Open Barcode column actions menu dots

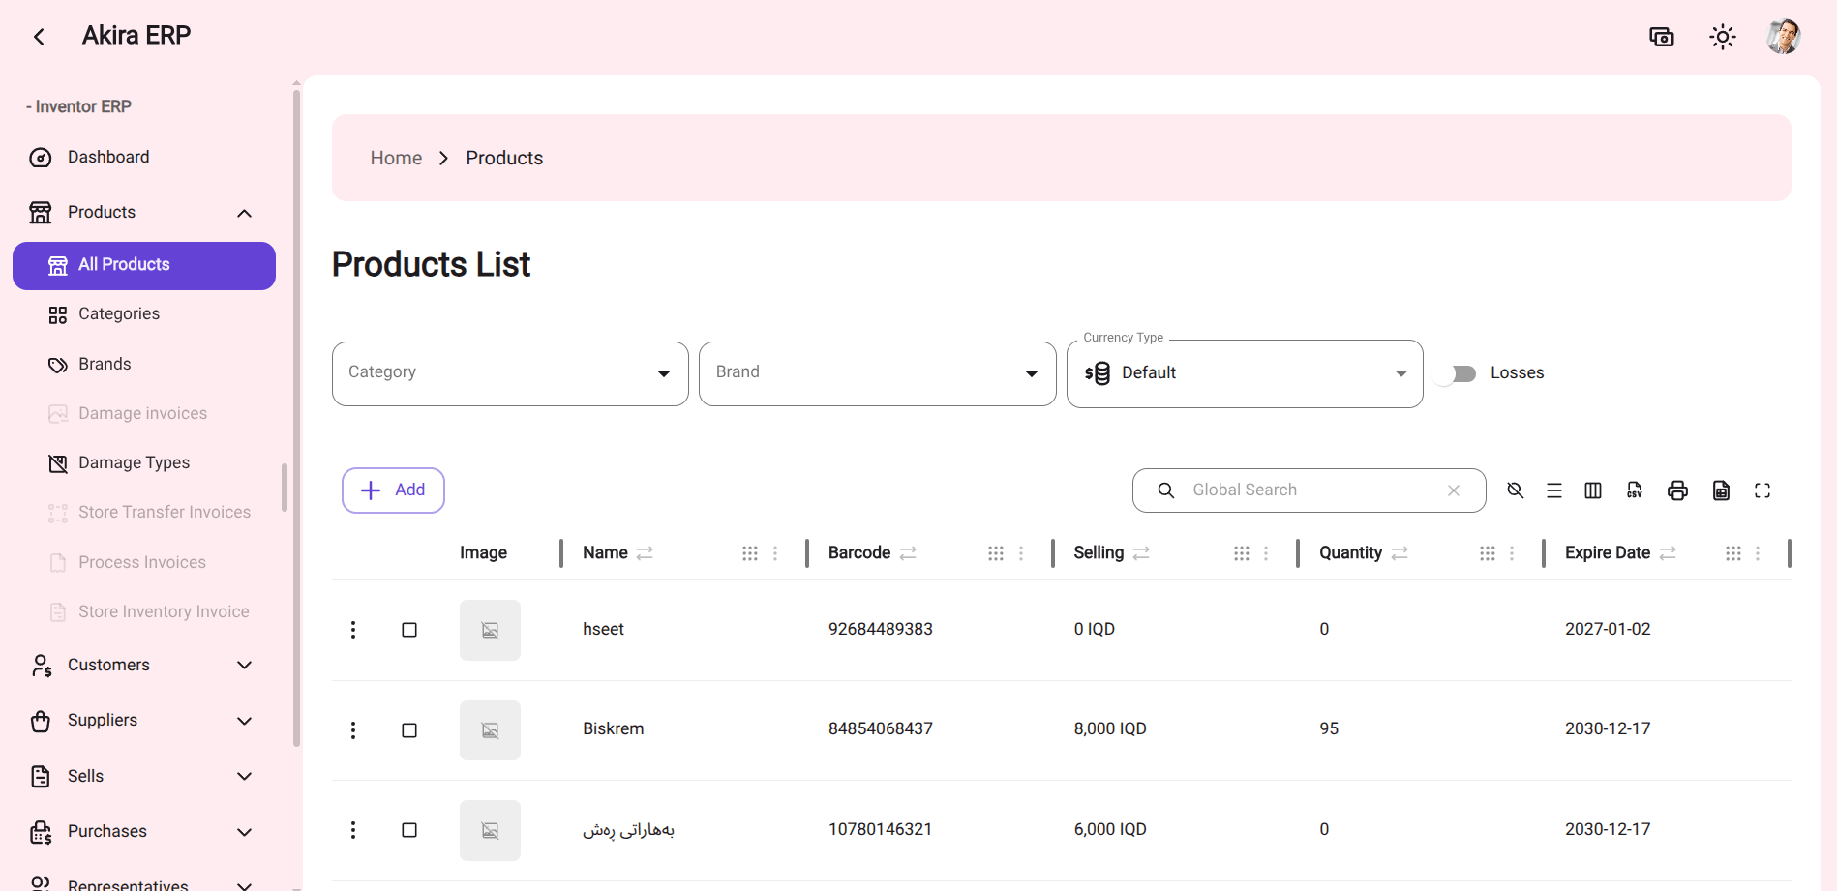click(x=1021, y=553)
